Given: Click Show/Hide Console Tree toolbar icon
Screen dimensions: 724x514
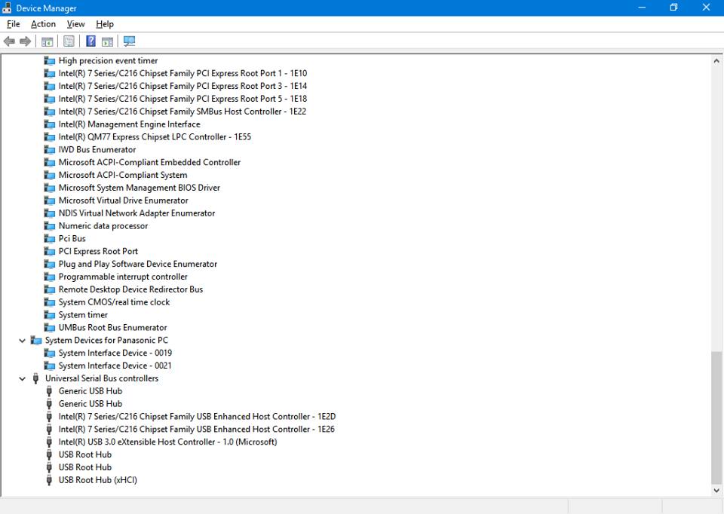Looking at the screenshot, I should point(47,41).
